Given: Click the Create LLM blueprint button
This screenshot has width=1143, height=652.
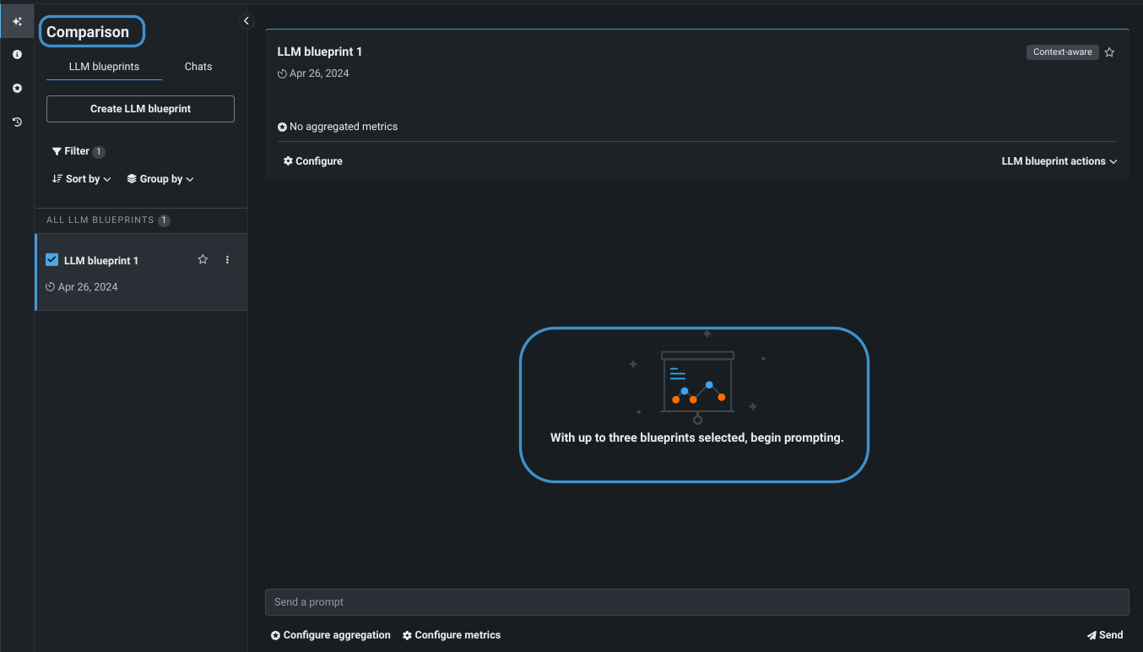Looking at the screenshot, I should point(140,109).
